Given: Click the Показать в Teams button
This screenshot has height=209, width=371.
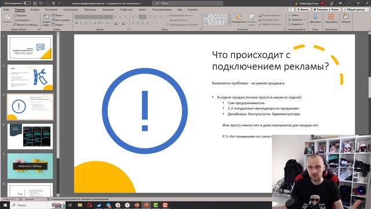Looking at the screenshot, I should [326, 9].
